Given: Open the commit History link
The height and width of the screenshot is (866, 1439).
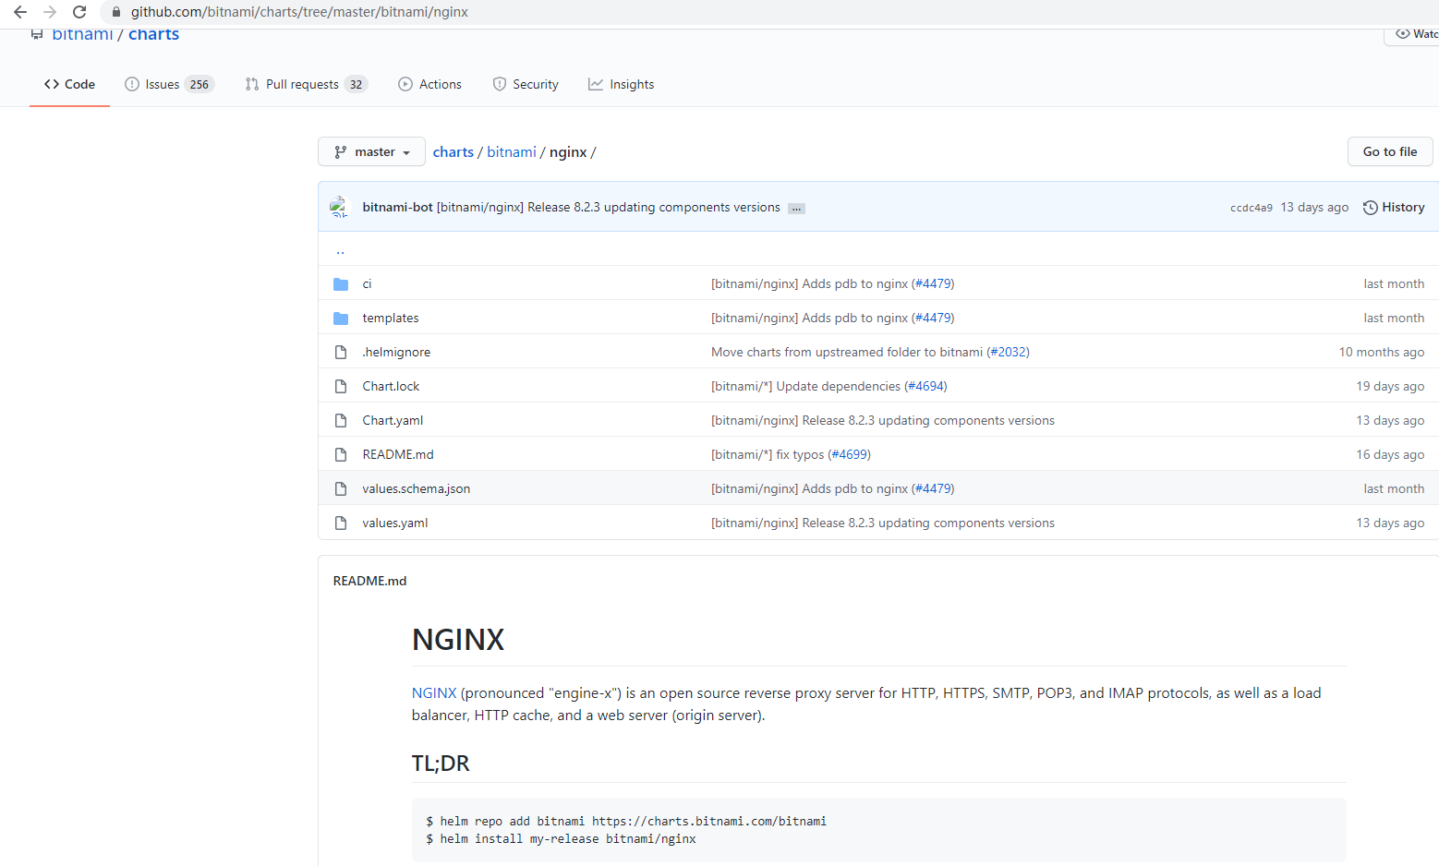Looking at the screenshot, I should [x=1394, y=208].
